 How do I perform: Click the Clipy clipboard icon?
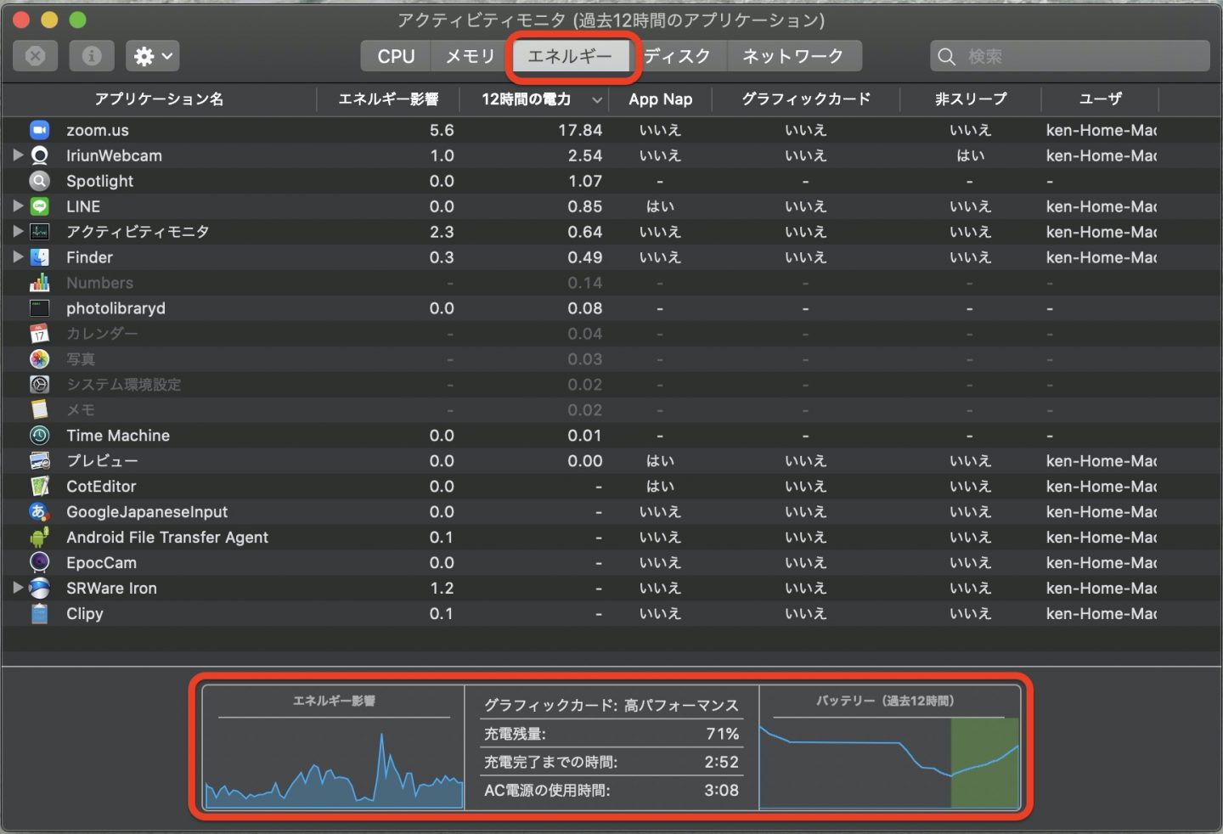[39, 614]
